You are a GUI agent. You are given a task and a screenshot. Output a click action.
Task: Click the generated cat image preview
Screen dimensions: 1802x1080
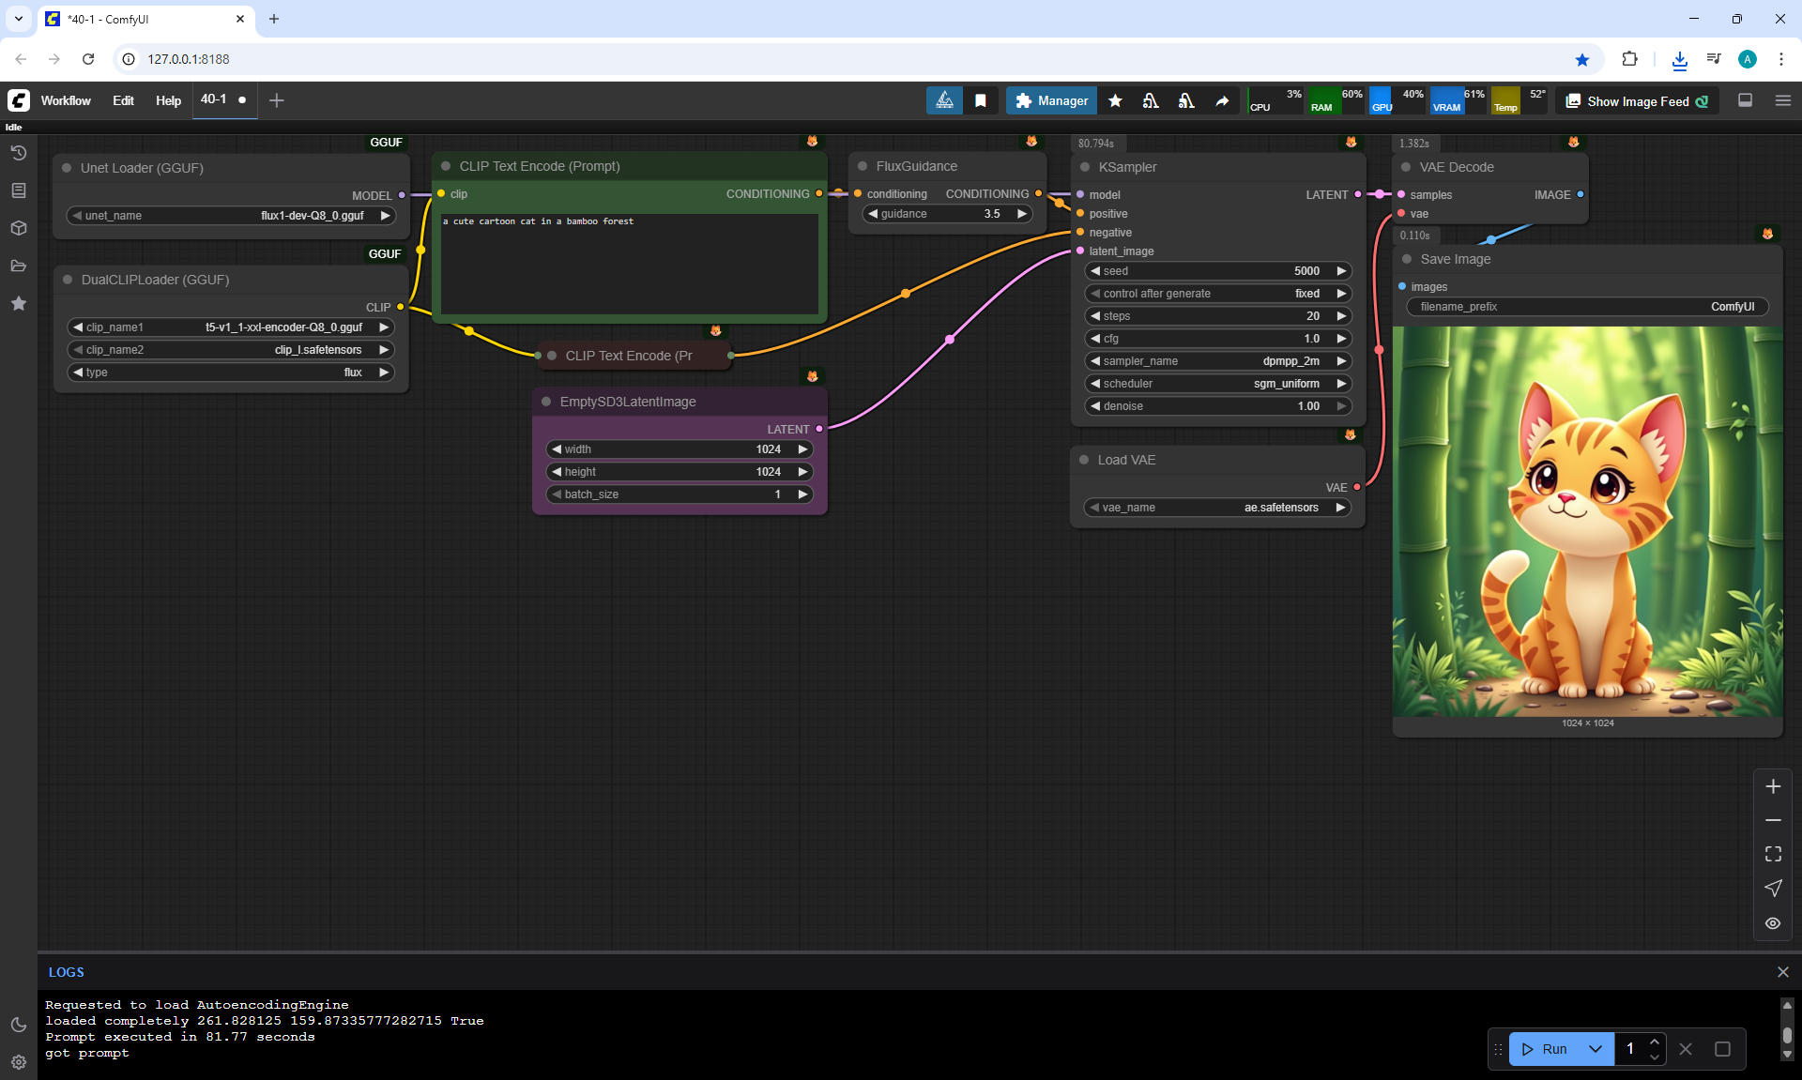pos(1588,522)
